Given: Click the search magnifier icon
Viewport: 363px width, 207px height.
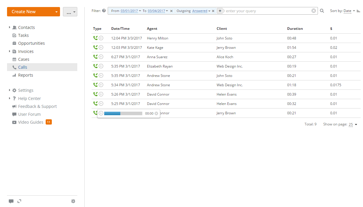Looking at the screenshot, I should (x=321, y=11).
